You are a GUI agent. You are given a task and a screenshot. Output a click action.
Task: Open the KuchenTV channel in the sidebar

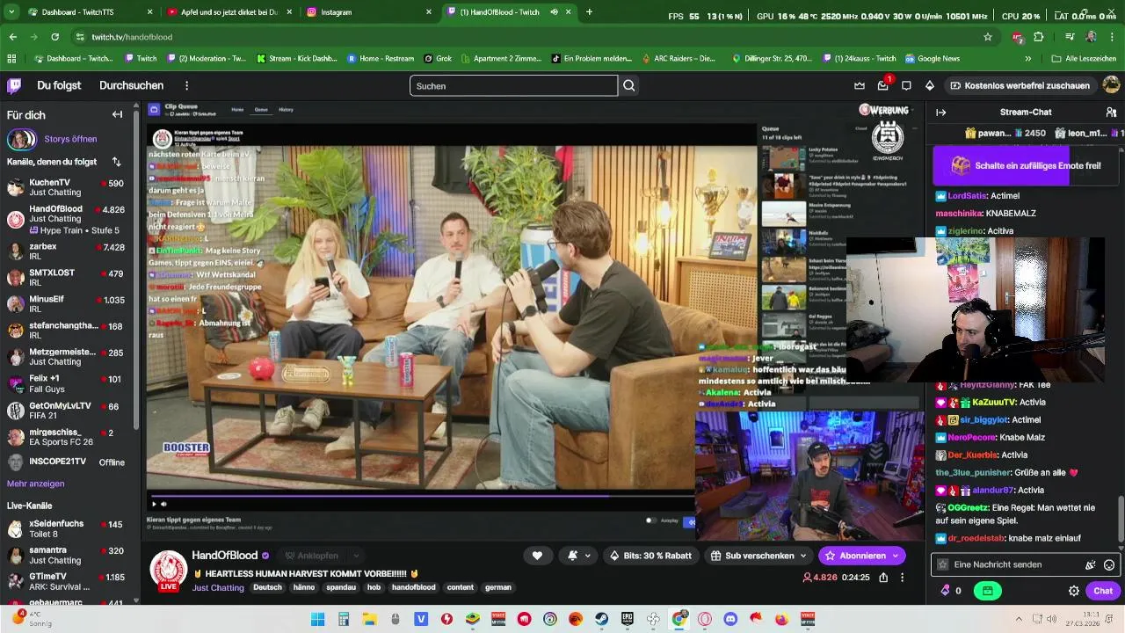click(x=66, y=187)
